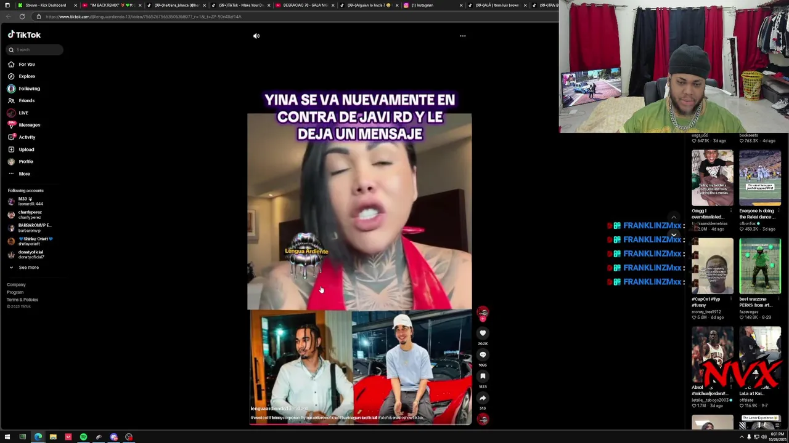
Task: Click the Terms & Policies footer link
Action: click(x=22, y=300)
